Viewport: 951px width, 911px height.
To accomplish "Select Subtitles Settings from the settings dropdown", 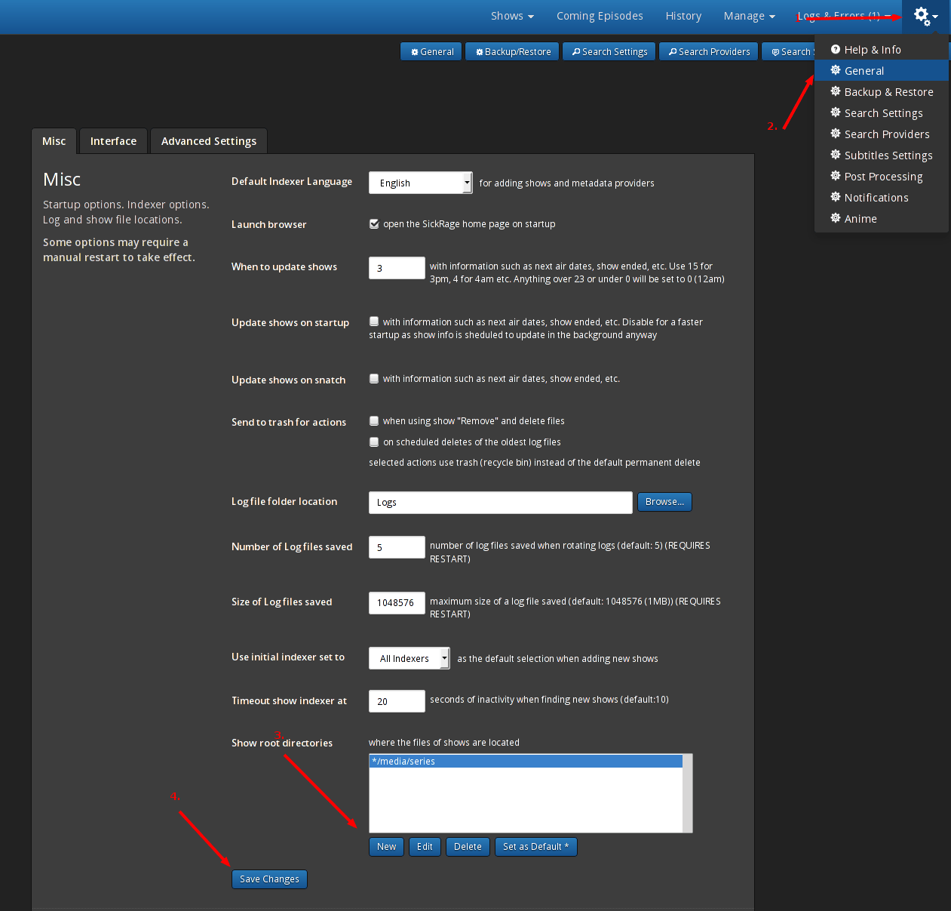I will tap(882, 155).
